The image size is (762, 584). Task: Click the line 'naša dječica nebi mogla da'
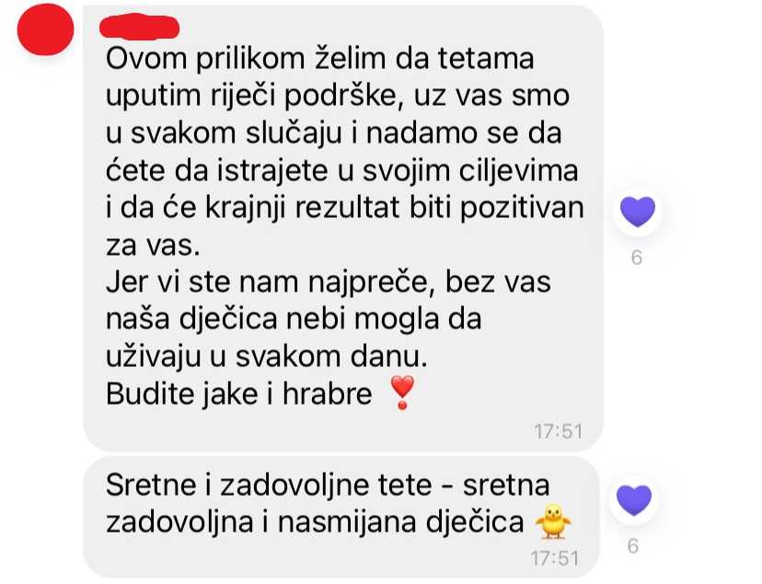[x=294, y=319]
